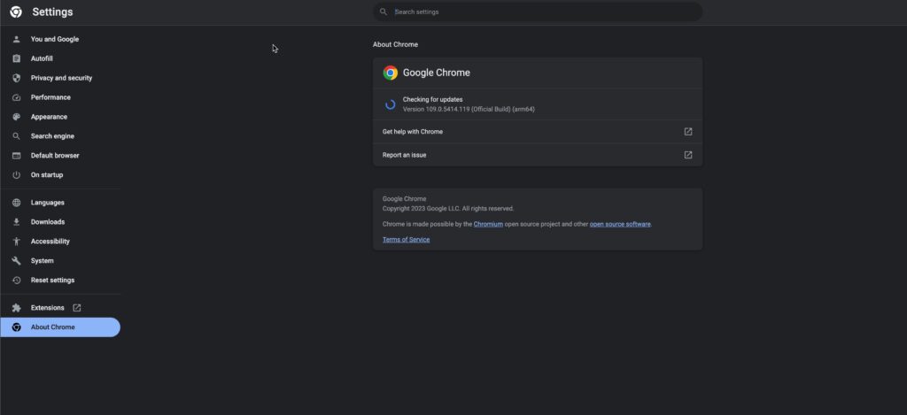This screenshot has width=907, height=415.
Task: Follow the open source software link
Action: [x=620, y=224]
